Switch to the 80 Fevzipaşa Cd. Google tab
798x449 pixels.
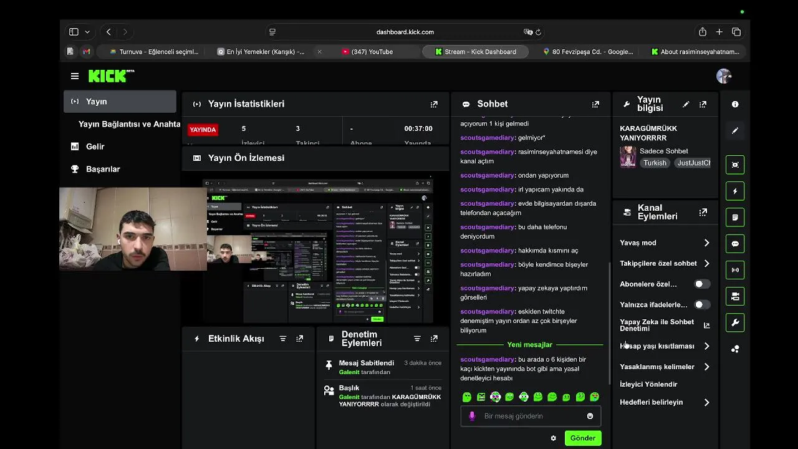(587, 52)
